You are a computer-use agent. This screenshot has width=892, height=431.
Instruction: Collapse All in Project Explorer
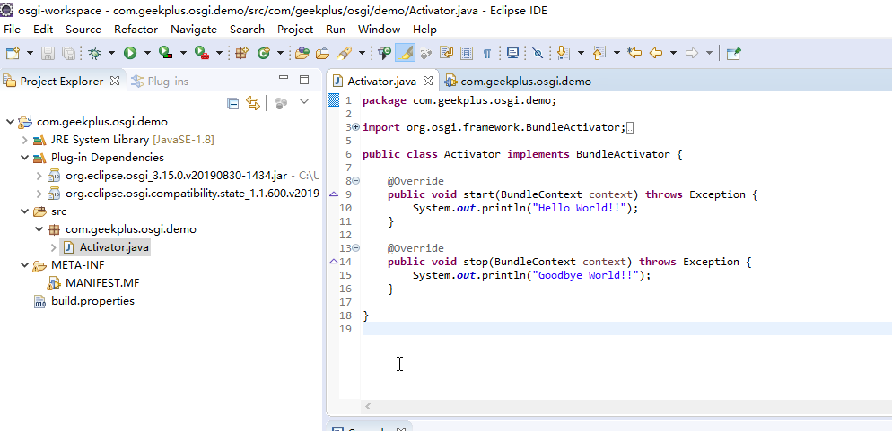tap(232, 103)
